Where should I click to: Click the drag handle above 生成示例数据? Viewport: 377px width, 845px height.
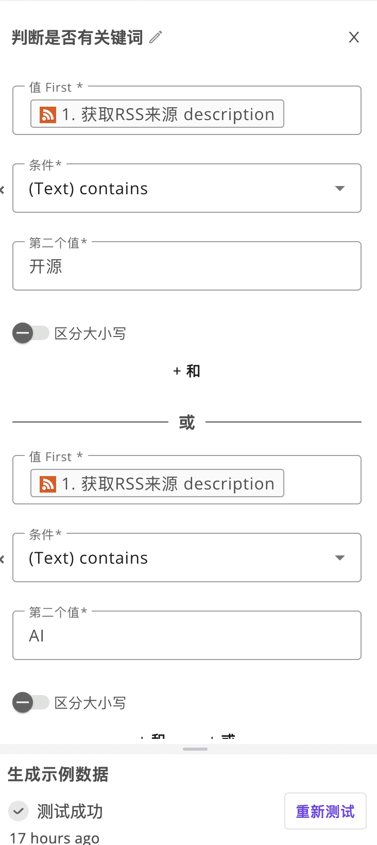coord(195,749)
